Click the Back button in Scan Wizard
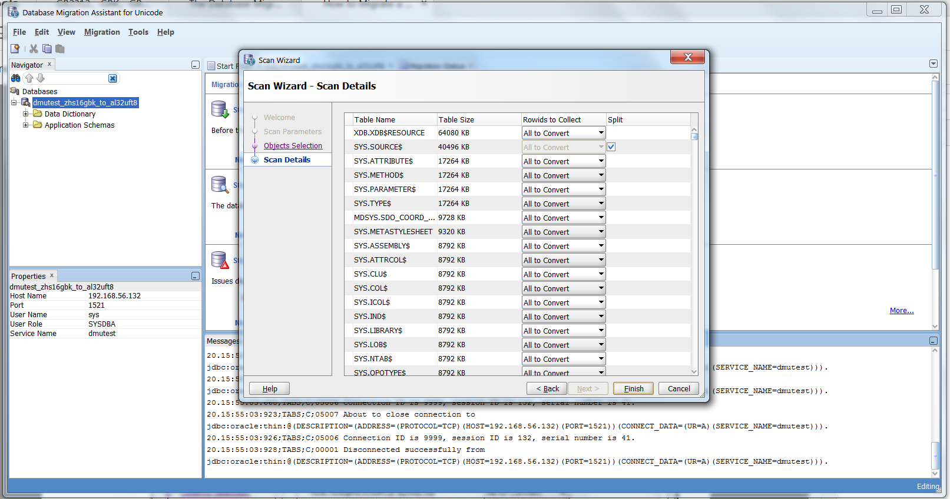 547,388
